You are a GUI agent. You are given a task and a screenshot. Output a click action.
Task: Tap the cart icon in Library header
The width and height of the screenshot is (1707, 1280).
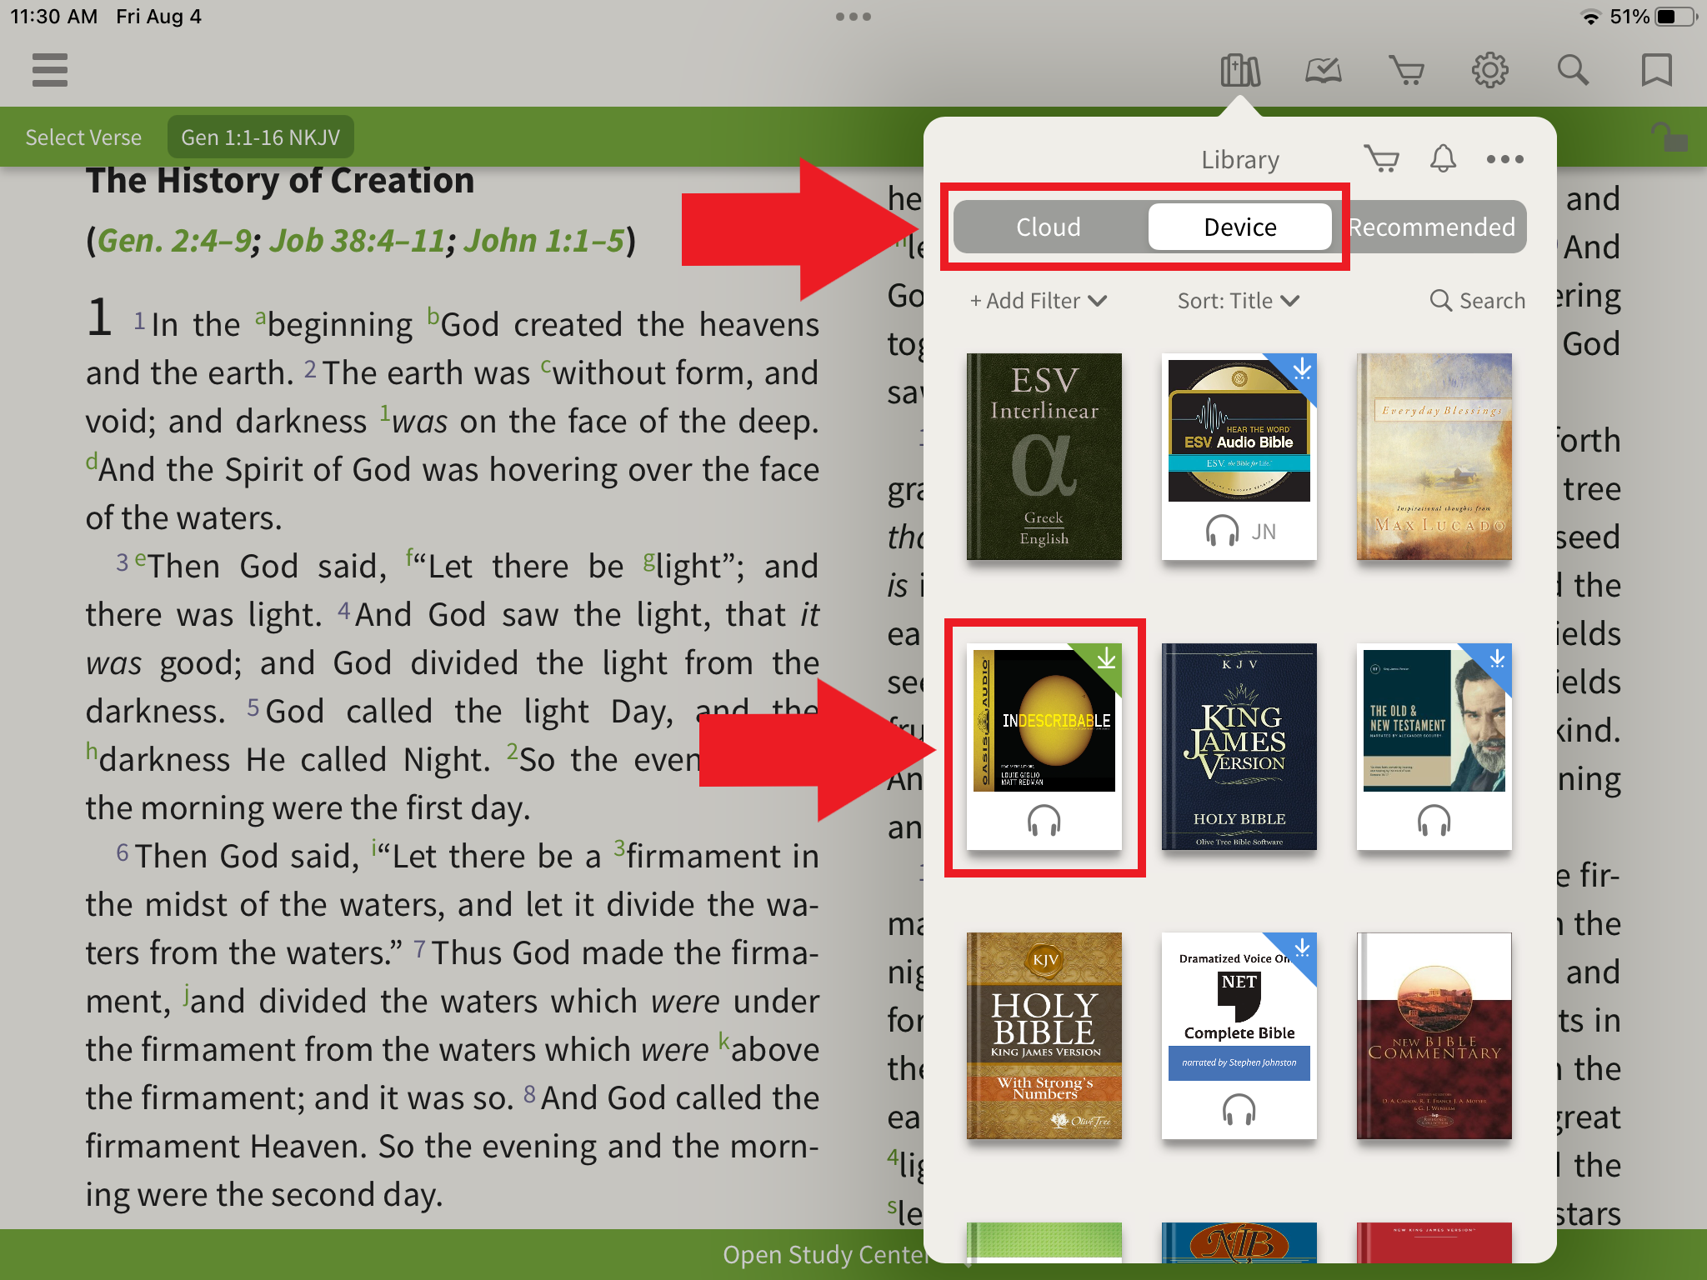[1382, 158]
